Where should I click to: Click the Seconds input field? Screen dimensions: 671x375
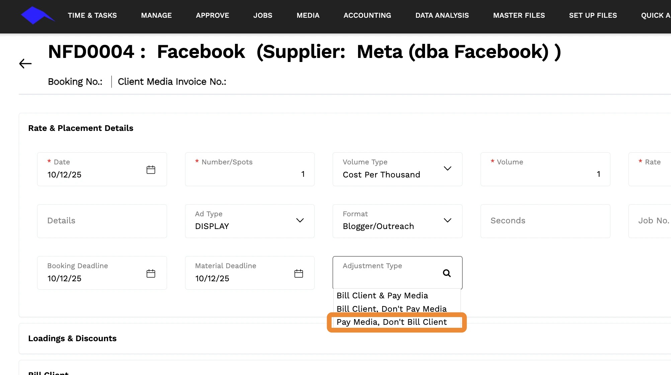click(x=545, y=221)
